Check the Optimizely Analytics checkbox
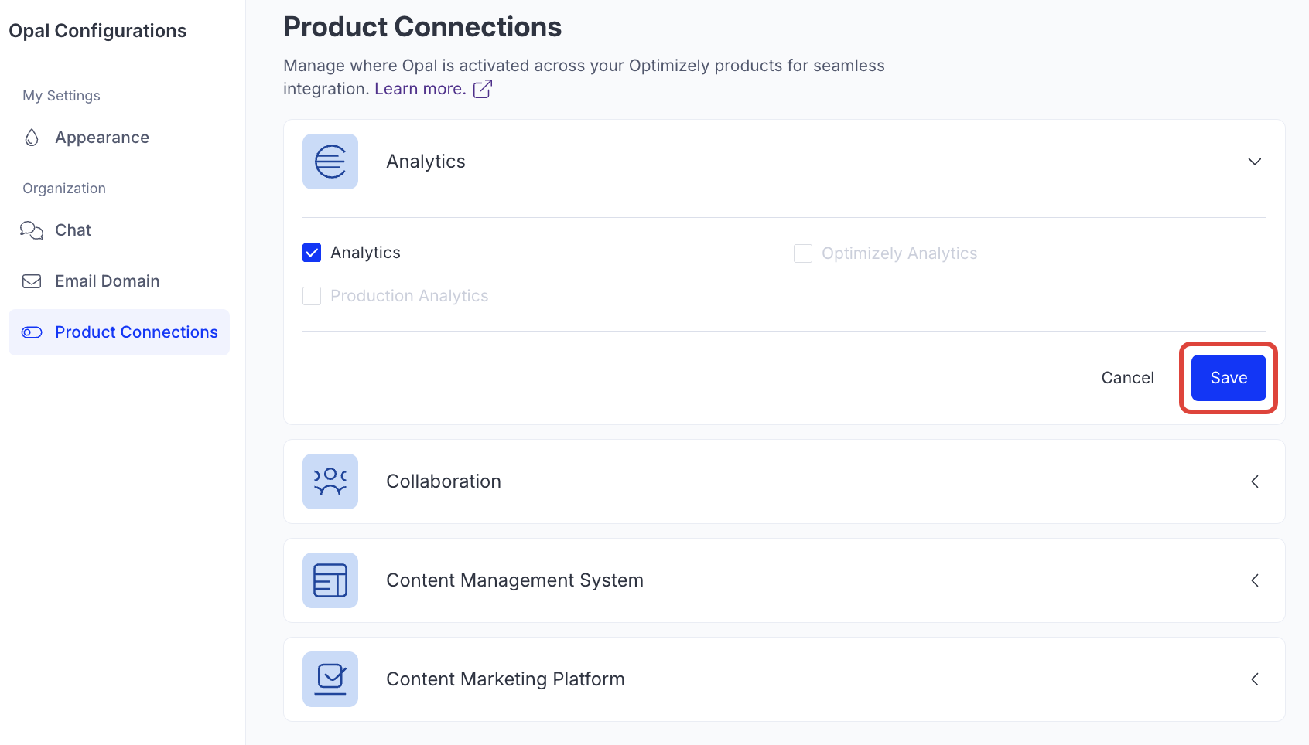This screenshot has height=745, width=1309. [803, 253]
